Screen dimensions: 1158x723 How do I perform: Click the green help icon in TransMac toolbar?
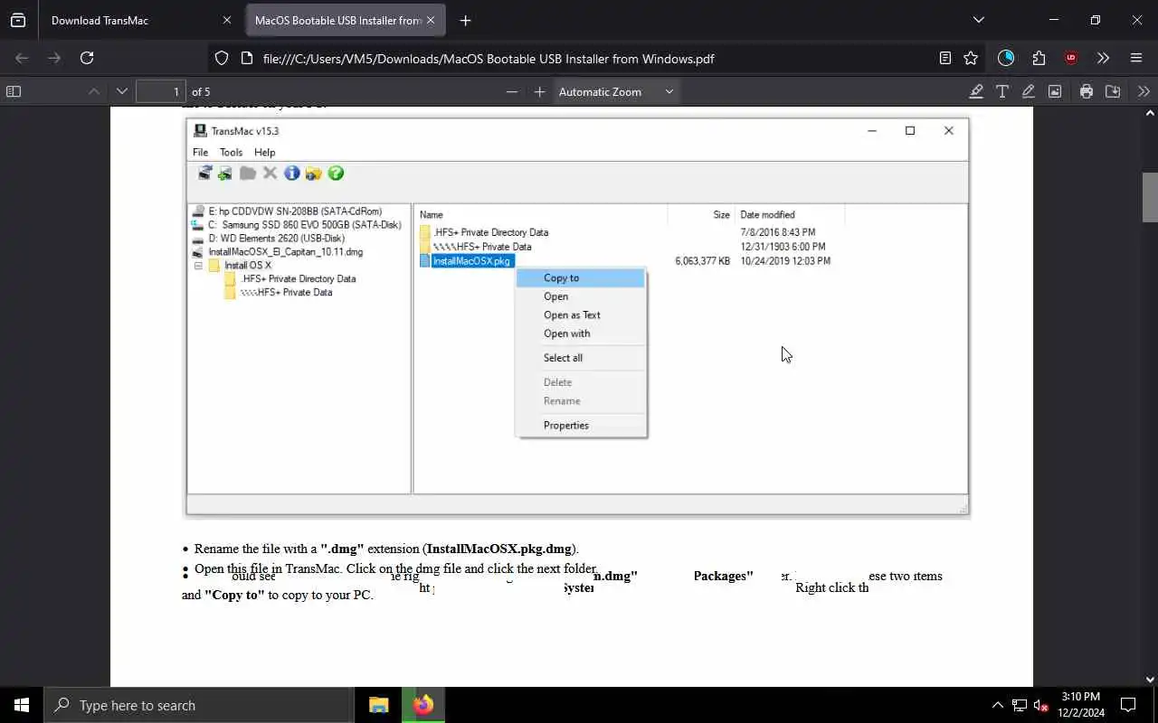[336, 174]
